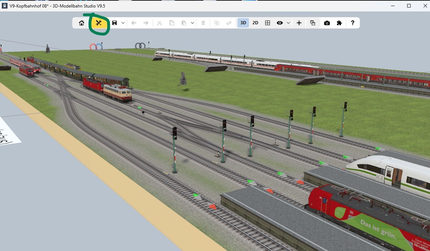Image resolution: width=430 pixels, height=251 pixels.
Task: Open the Paste options chevron
Action: pyautogui.click(x=192, y=22)
